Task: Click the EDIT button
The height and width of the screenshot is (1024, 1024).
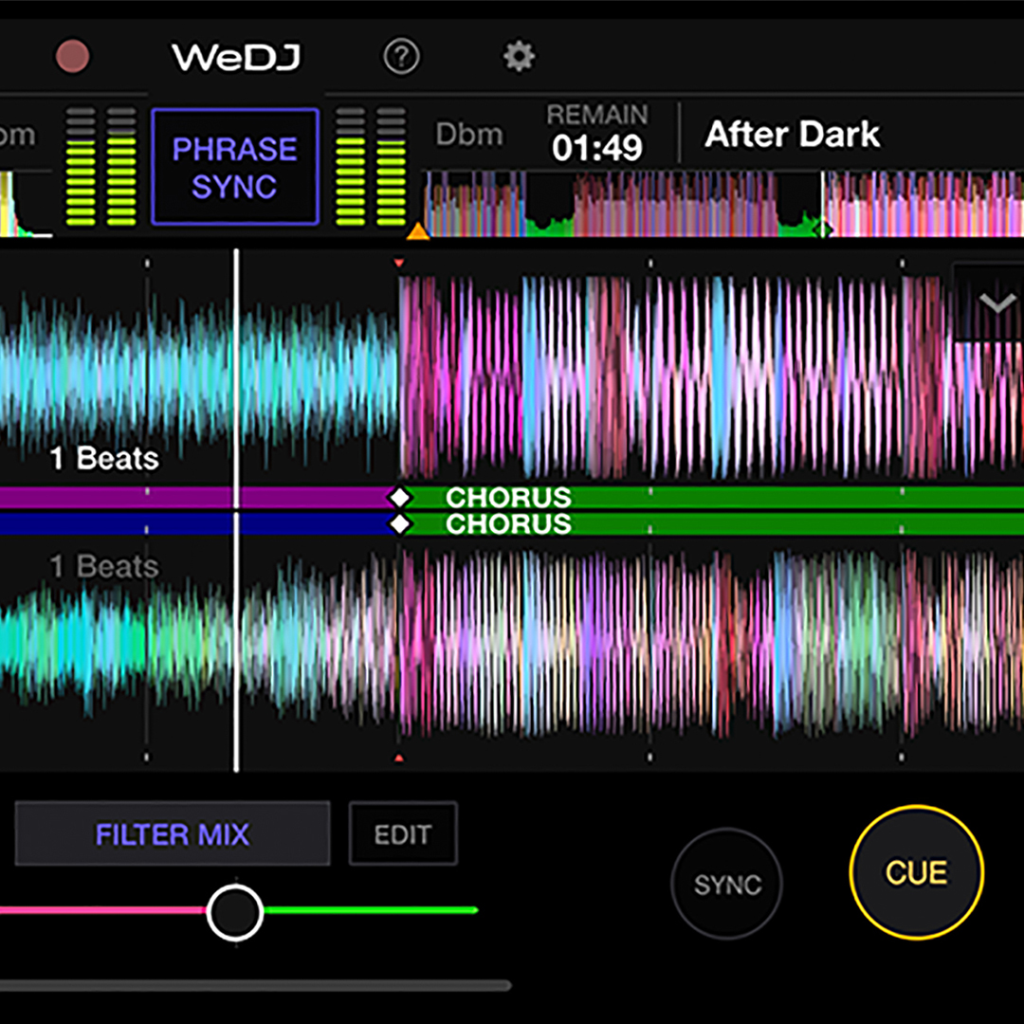Action: (x=403, y=834)
